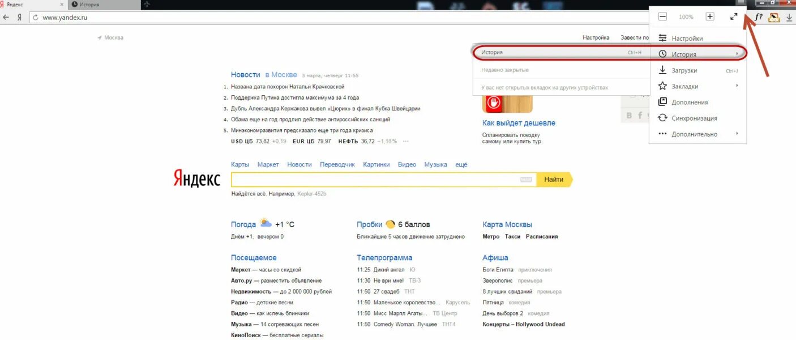Open the Телепрограмма heading

pyautogui.click(x=384, y=258)
